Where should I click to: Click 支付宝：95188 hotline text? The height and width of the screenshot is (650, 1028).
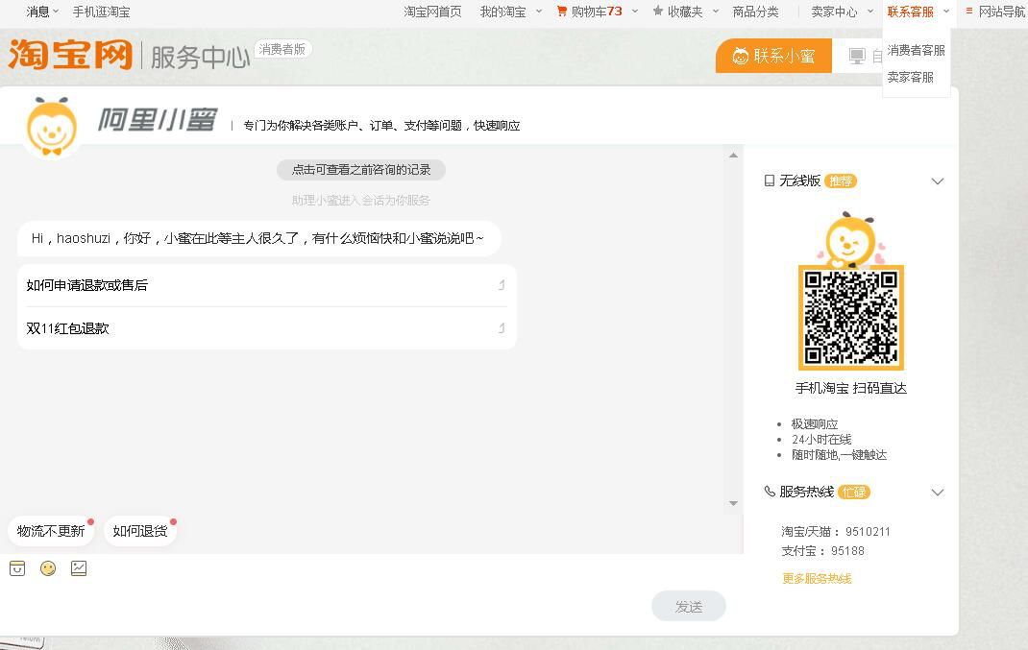(x=822, y=551)
